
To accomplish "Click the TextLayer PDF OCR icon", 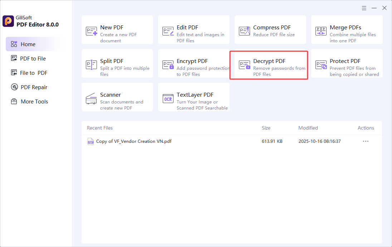I will tap(168, 98).
